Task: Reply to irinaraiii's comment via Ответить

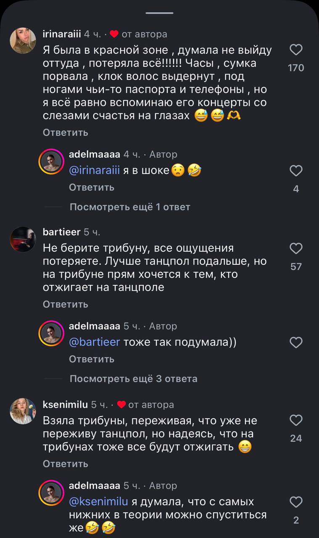Action: tap(66, 132)
